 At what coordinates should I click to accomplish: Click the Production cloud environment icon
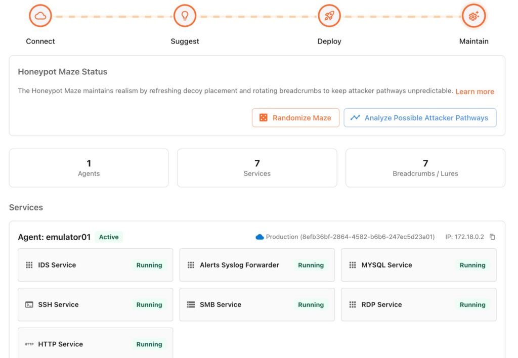click(260, 237)
